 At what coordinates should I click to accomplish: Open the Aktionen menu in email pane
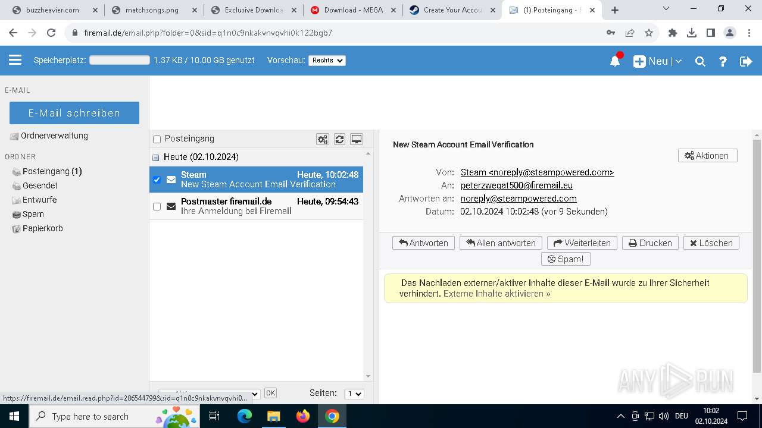pyautogui.click(x=707, y=156)
